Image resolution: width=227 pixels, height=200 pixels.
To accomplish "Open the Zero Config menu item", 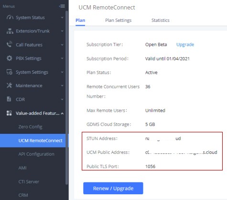I will pyautogui.click(x=30, y=127).
